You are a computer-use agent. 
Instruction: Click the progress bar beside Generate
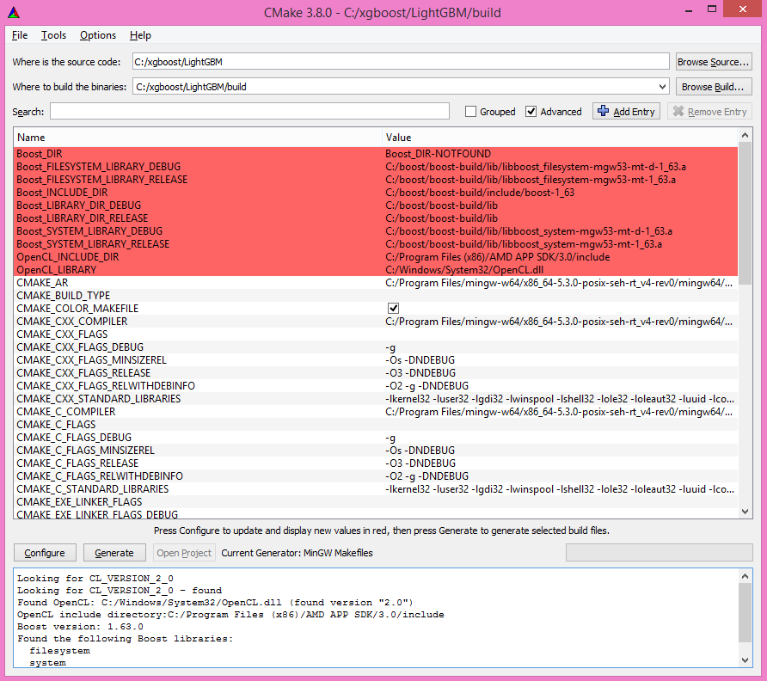[659, 552]
